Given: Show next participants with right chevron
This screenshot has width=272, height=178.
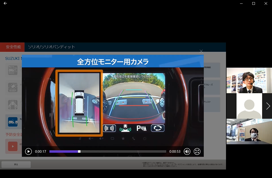Looking at the screenshot, I should coord(268,106).
